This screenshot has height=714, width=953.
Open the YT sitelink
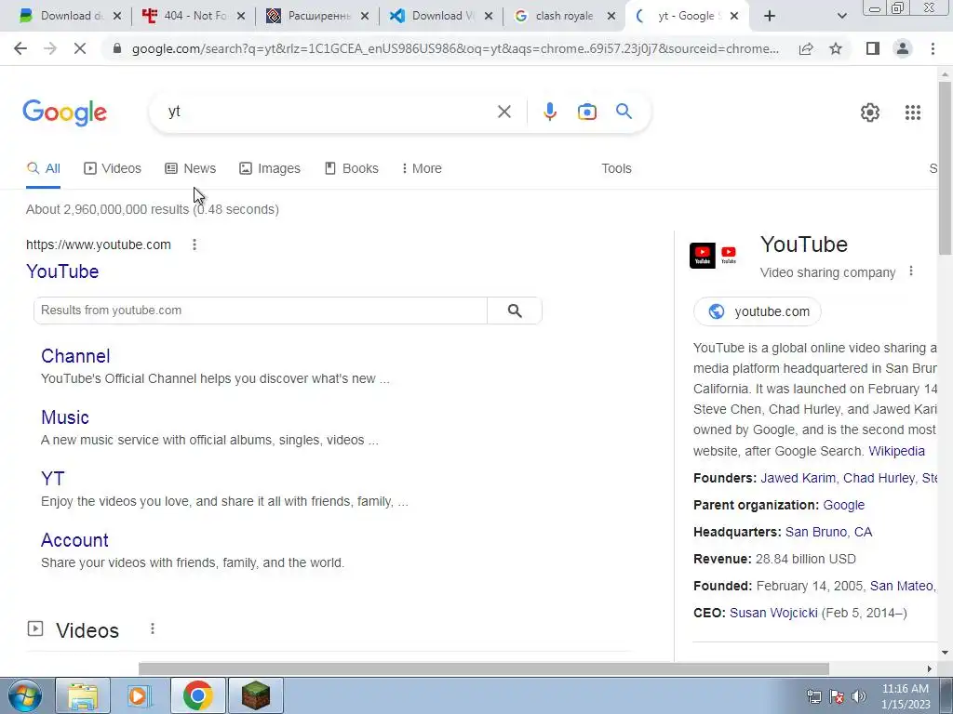tap(52, 479)
